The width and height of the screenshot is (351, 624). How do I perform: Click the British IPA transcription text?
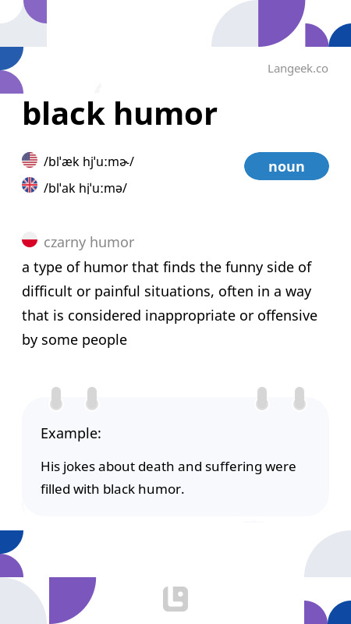(x=85, y=188)
